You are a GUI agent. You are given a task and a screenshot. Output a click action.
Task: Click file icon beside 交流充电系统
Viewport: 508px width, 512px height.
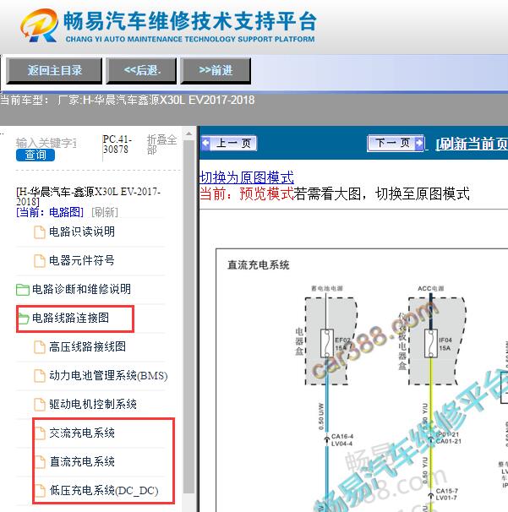click(x=40, y=433)
